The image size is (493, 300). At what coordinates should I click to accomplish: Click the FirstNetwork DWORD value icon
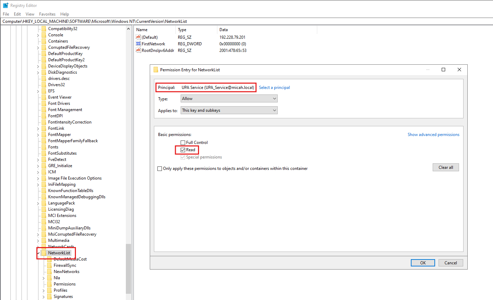point(138,44)
